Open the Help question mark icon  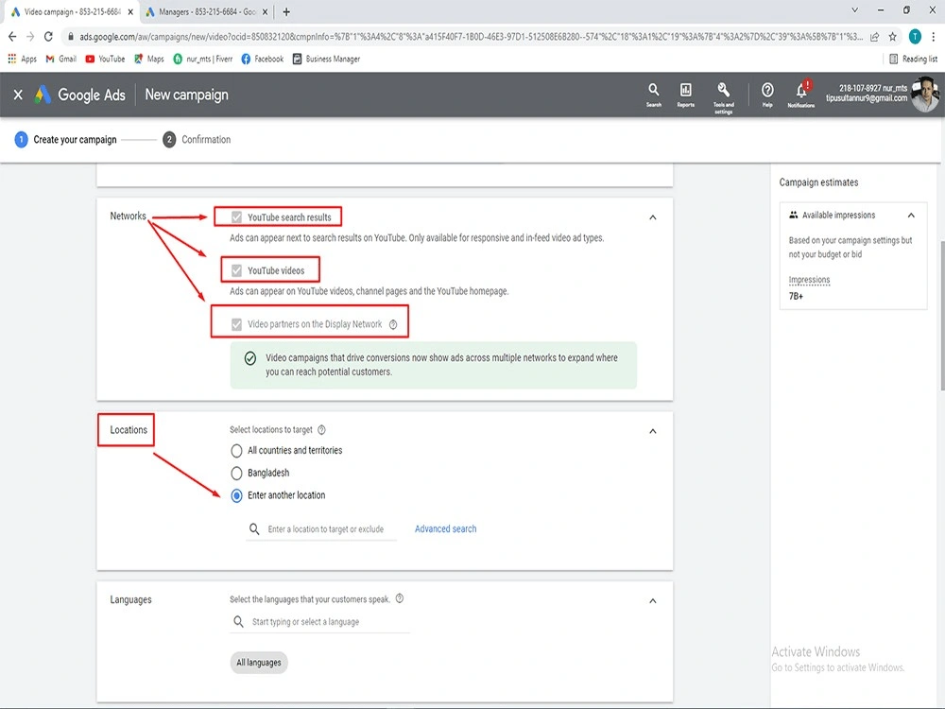[x=767, y=95]
